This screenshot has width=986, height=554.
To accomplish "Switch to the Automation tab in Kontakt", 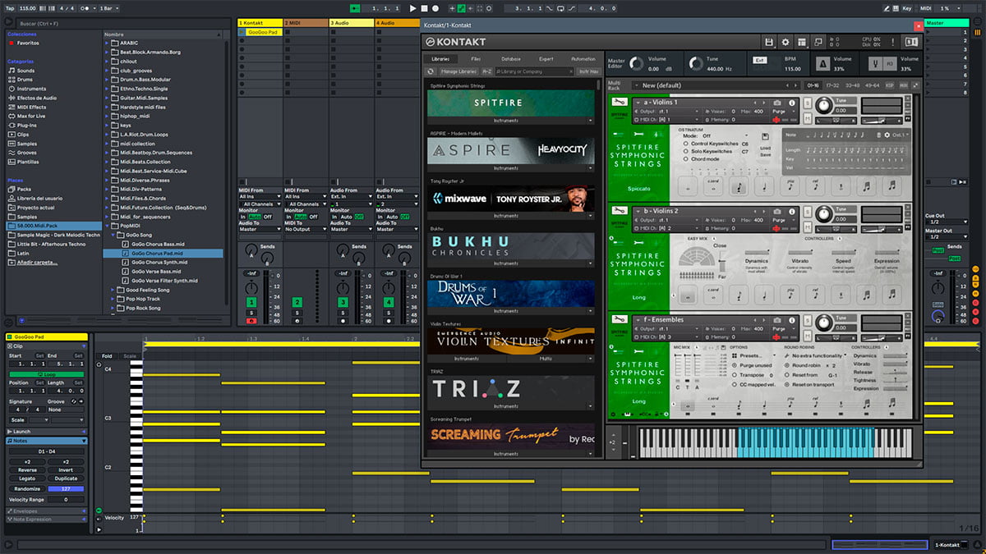I will (583, 59).
